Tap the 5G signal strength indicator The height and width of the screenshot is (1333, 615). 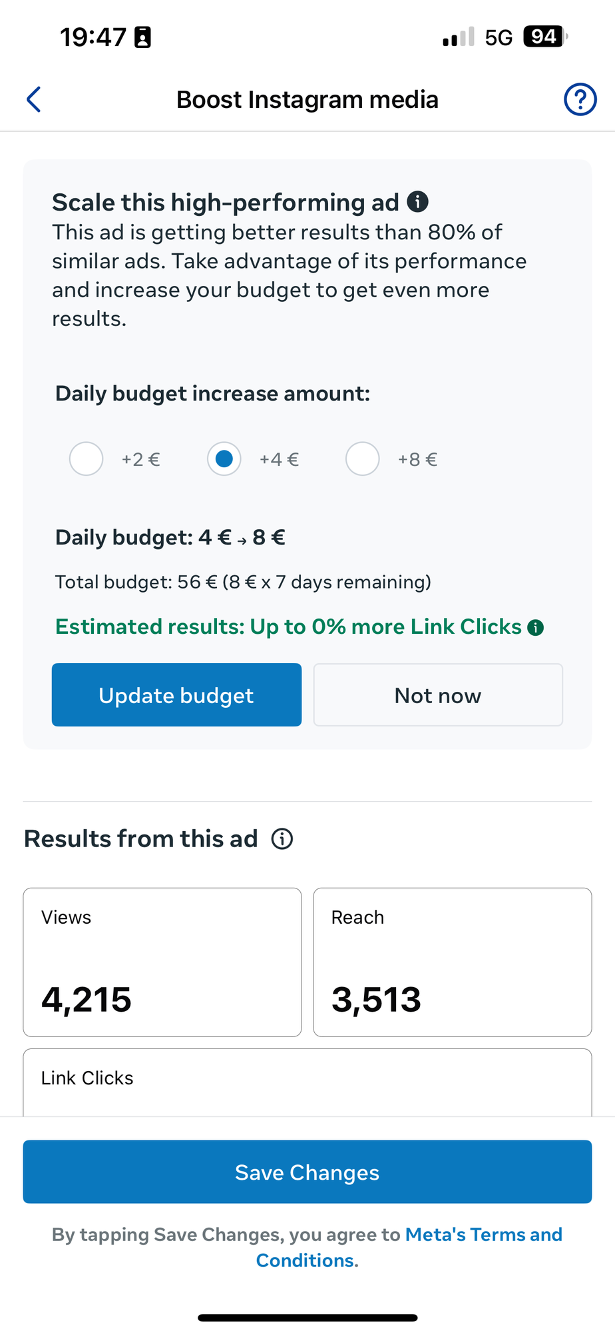(x=459, y=37)
